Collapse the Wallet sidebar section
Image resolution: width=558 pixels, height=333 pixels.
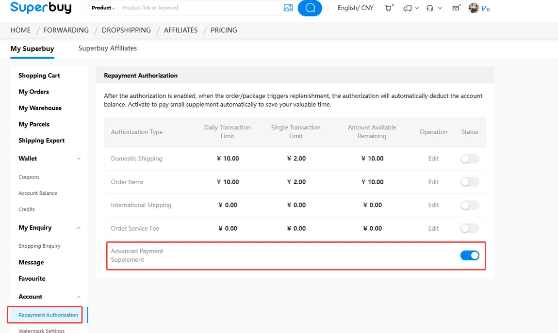click(x=79, y=159)
